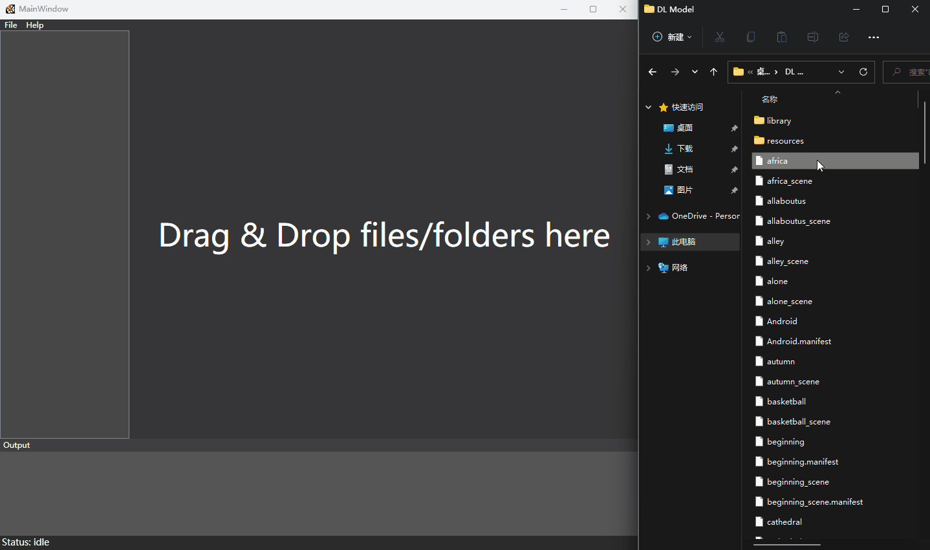Click the horizontal scrollbar in file list
The image size is (930, 550).
787,545
